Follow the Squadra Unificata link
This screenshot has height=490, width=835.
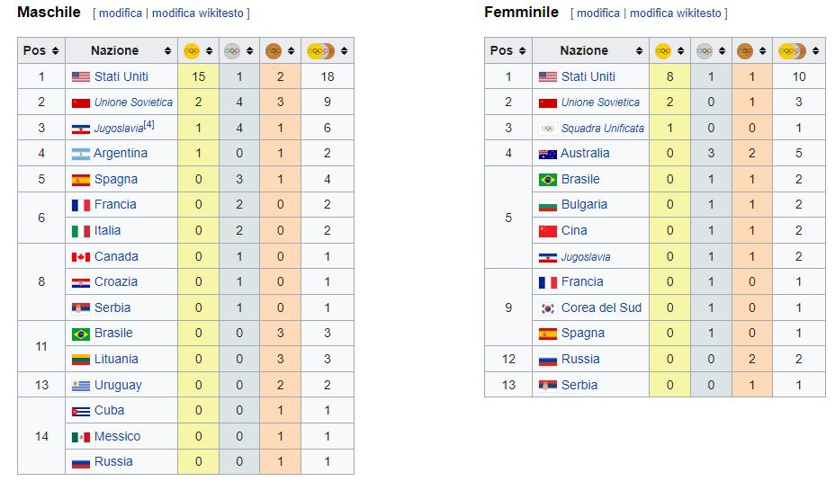pos(602,129)
